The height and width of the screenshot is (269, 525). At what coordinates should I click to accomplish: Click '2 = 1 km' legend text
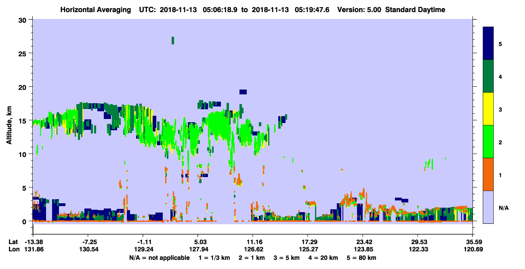point(252,257)
